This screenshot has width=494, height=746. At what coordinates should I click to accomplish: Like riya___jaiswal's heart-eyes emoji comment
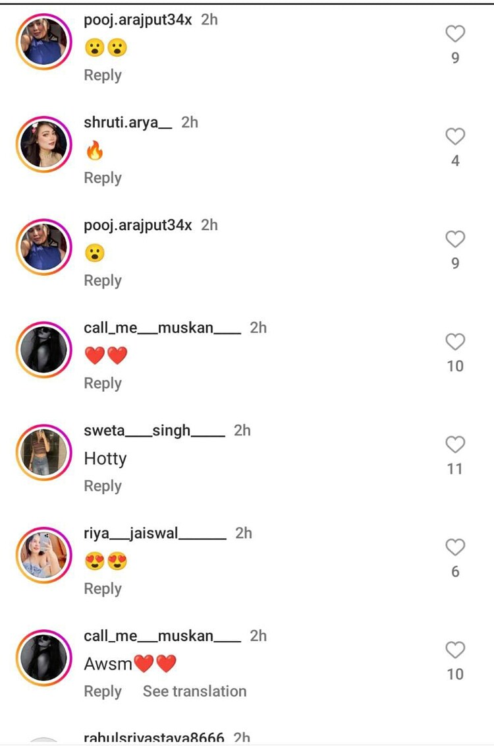(455, 547)
